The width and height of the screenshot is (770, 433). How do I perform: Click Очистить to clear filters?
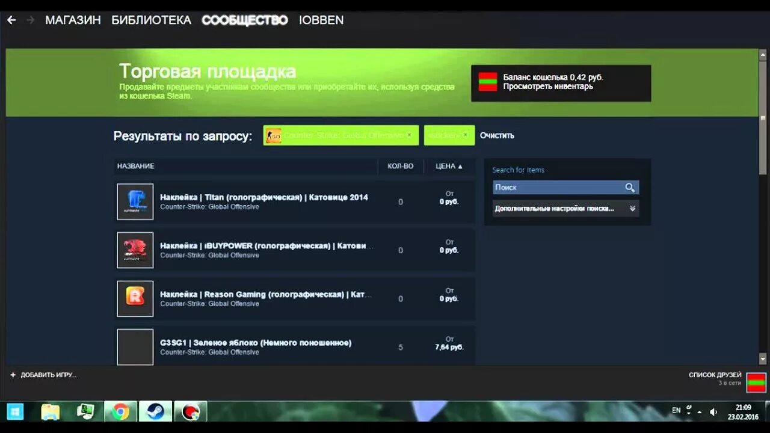[497, 135]
